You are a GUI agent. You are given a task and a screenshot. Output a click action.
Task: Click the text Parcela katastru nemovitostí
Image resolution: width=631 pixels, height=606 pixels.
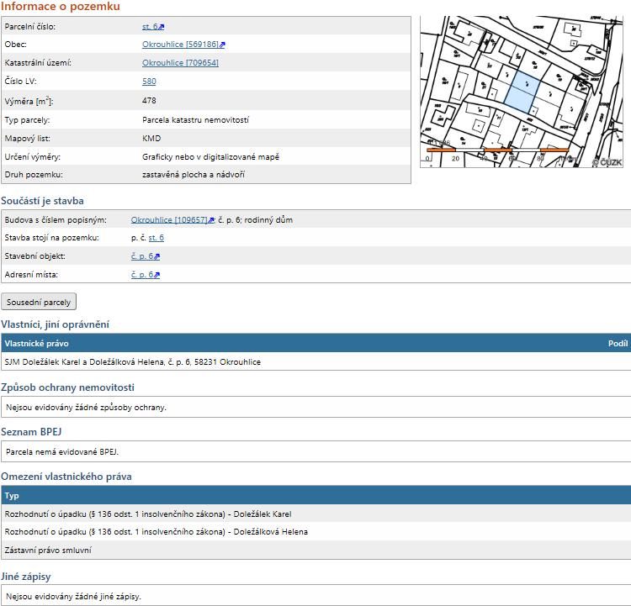[195, 120]
